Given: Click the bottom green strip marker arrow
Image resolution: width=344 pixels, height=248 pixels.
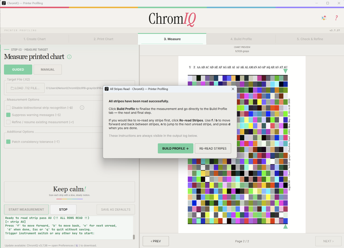Looking at the screenshot, I should (285, 226).
